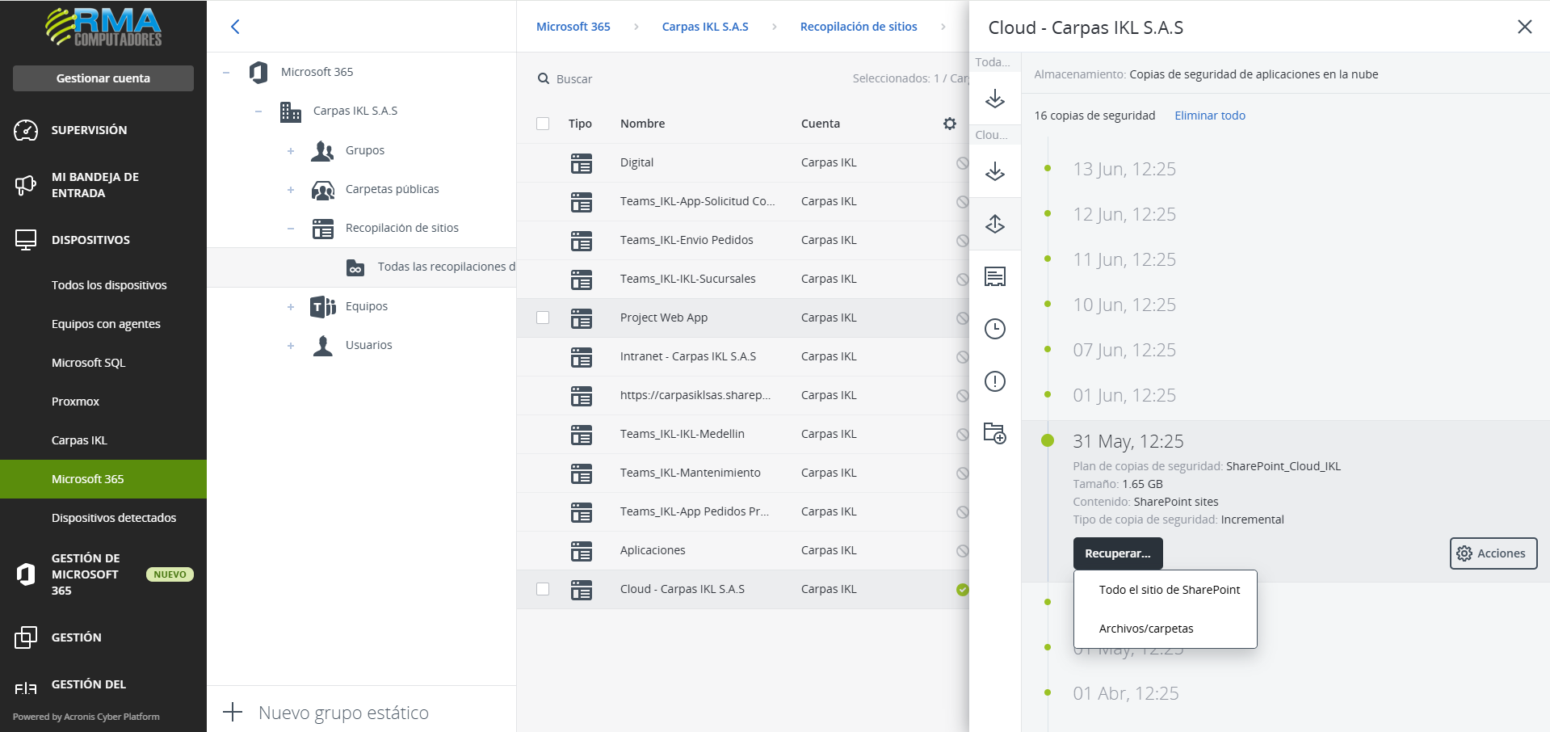Screen dimensions: 1550x732
Task: Check the Cloud - Carpas IKL S.A.S checkbox
Action: tap(543, 589)
